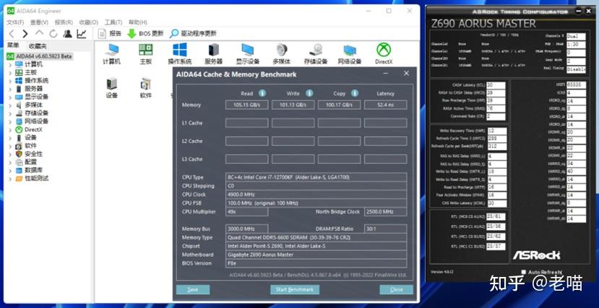
Task: Open the 主板 motherboard icon in main pane
Action: 145,54
